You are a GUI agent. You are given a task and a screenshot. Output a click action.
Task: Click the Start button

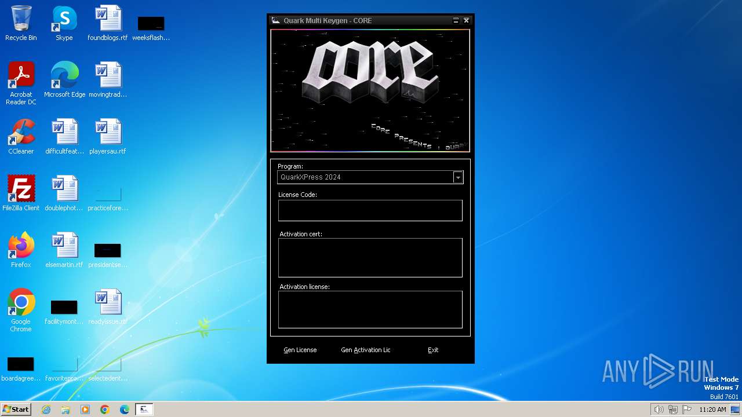[16, 409]
